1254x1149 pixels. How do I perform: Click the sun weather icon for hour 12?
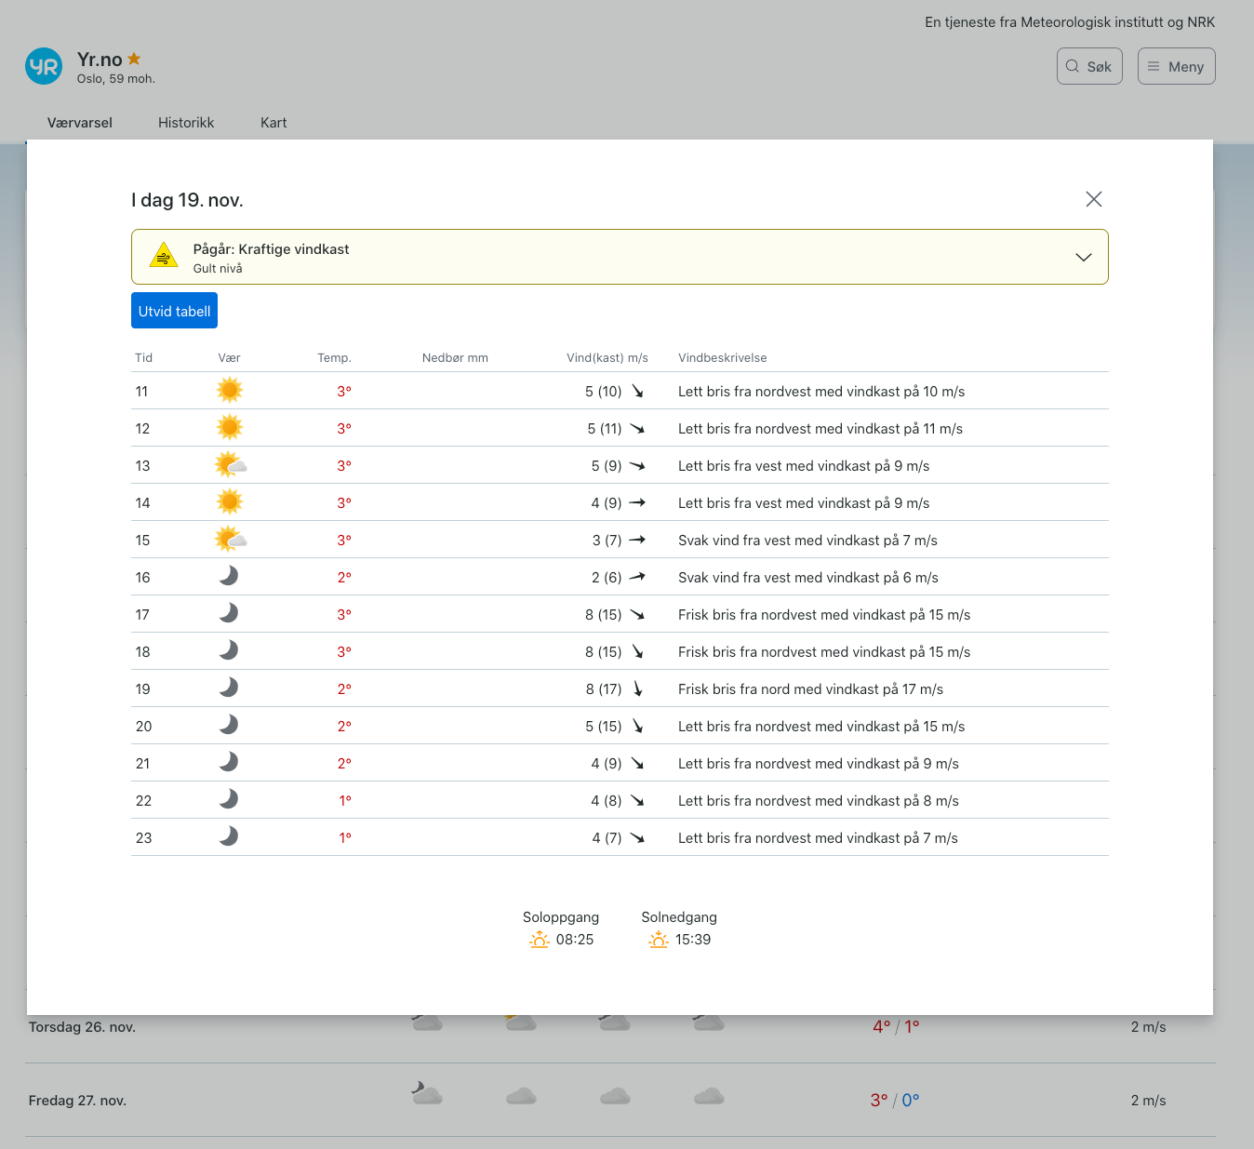coord(229,427)
